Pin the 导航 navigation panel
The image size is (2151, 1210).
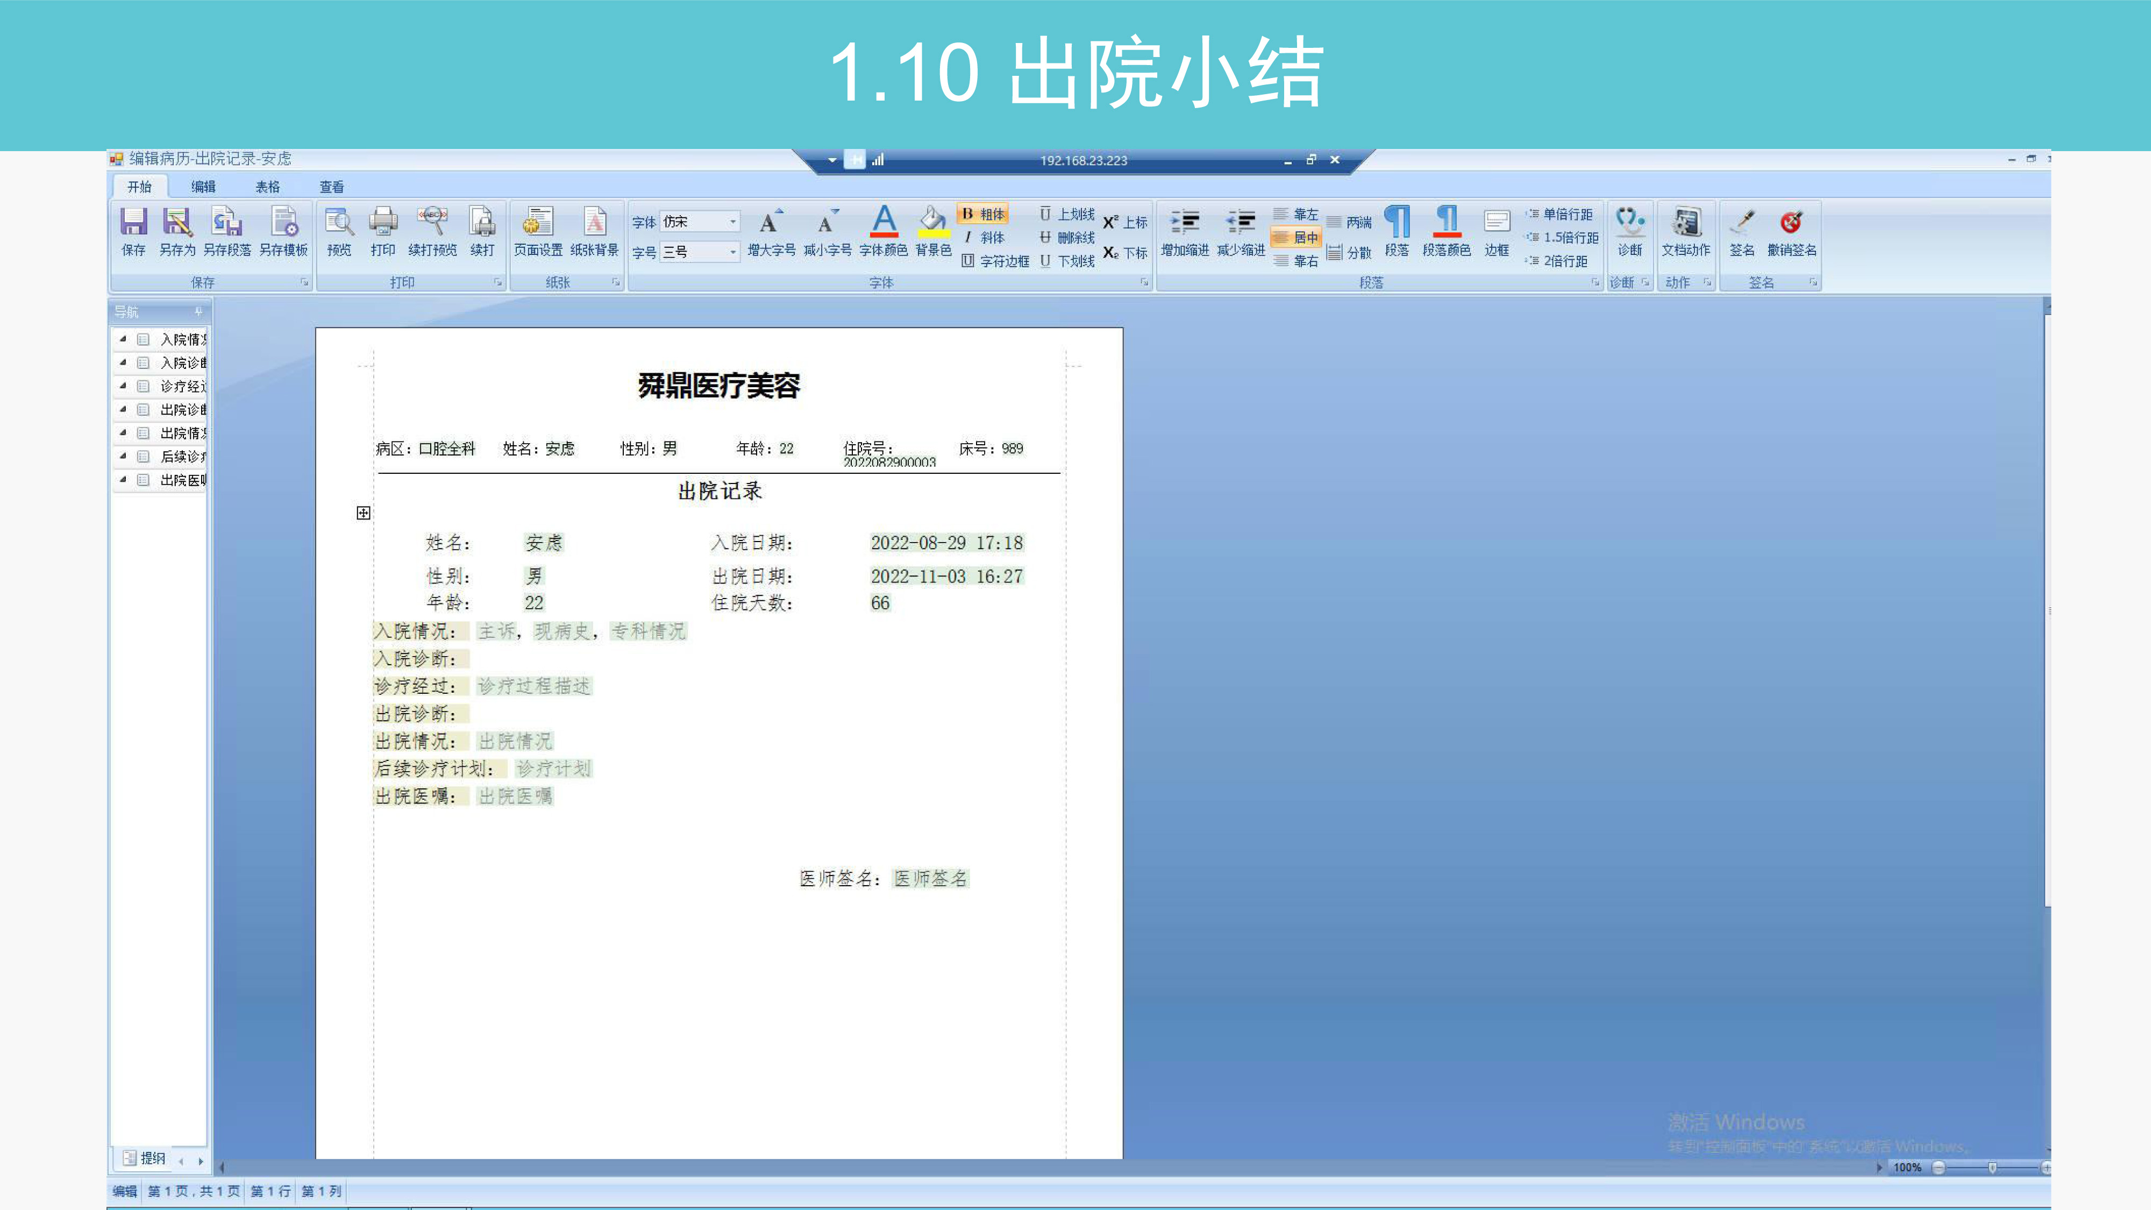[198, 311]
